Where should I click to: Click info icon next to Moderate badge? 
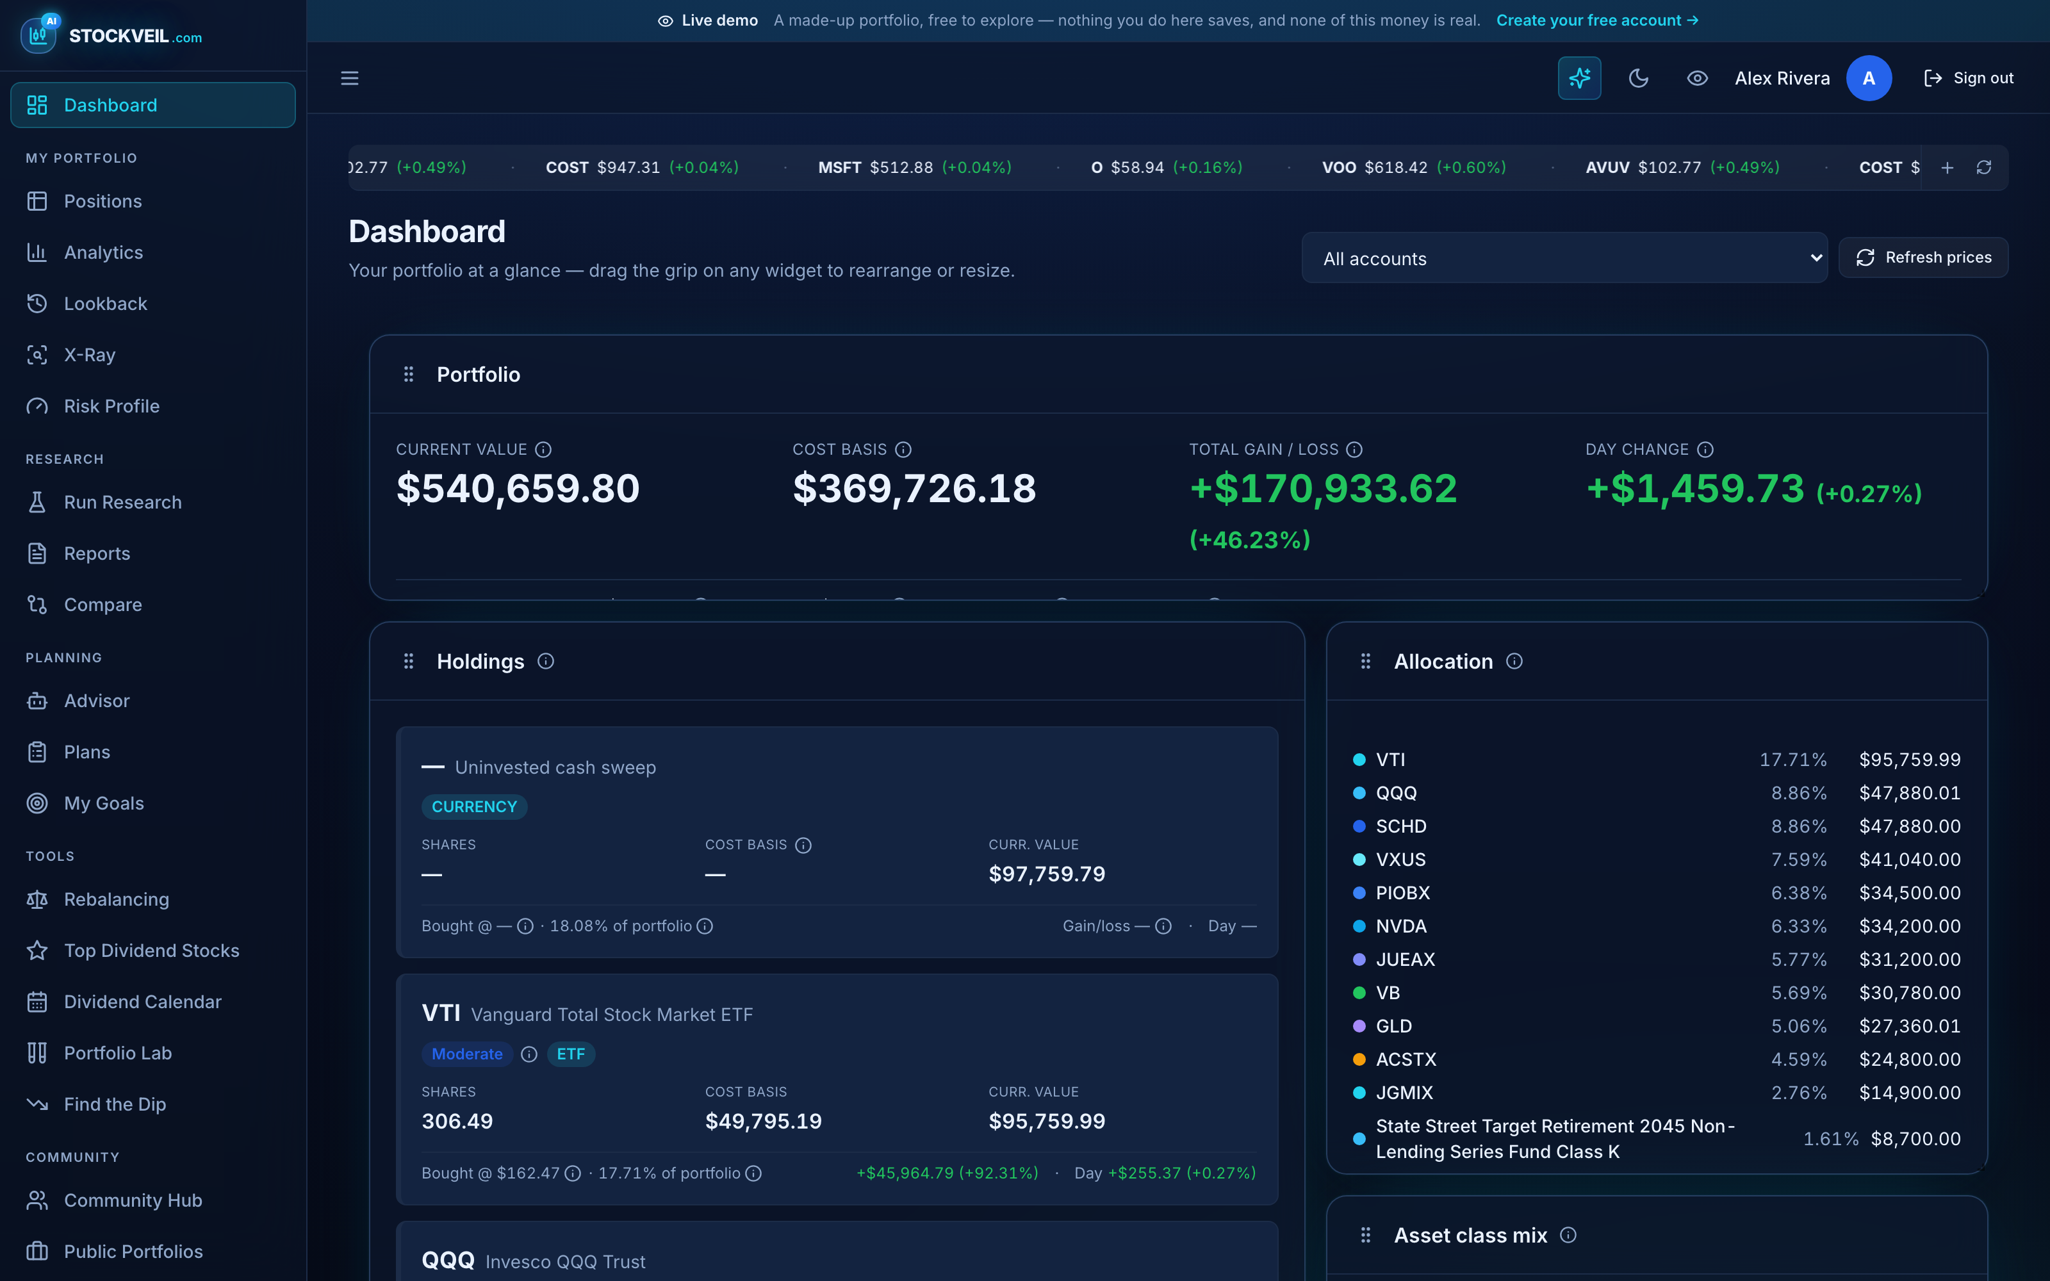529,1054
